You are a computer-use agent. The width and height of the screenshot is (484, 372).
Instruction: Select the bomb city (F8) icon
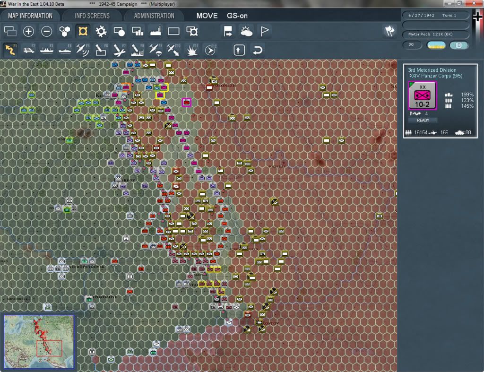point(138,50)
